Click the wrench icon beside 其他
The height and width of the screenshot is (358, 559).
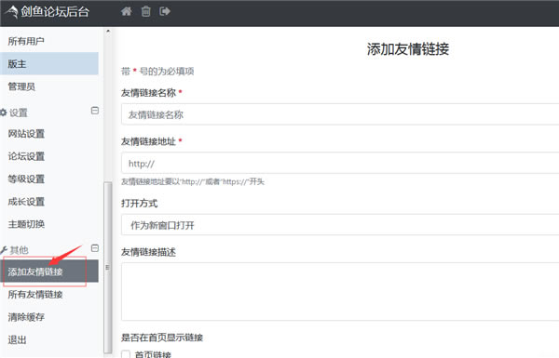(x=4, y=250)
